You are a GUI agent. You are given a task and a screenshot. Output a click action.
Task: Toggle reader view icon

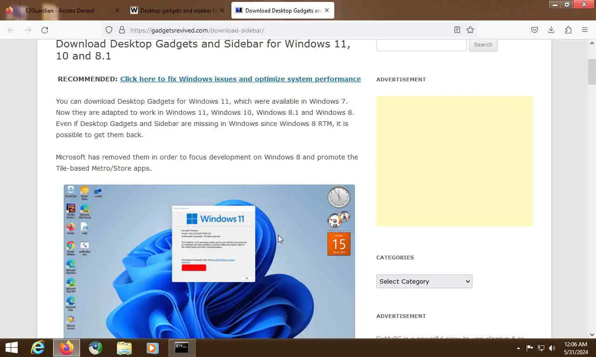(x=457, y=30)
